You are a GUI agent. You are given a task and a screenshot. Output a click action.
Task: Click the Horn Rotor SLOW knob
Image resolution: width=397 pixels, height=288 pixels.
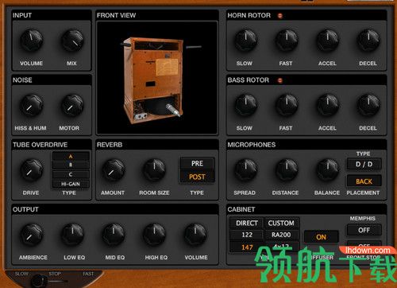246,41
